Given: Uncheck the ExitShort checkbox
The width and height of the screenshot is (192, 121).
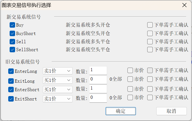Looking at the screenshot, I should point(11,99).
